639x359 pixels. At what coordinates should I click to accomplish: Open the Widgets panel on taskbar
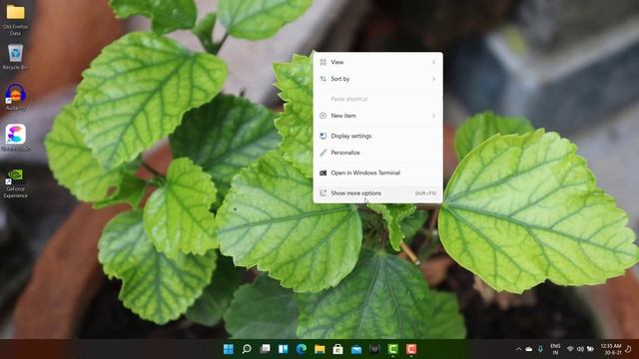click(x=284, y=349)
